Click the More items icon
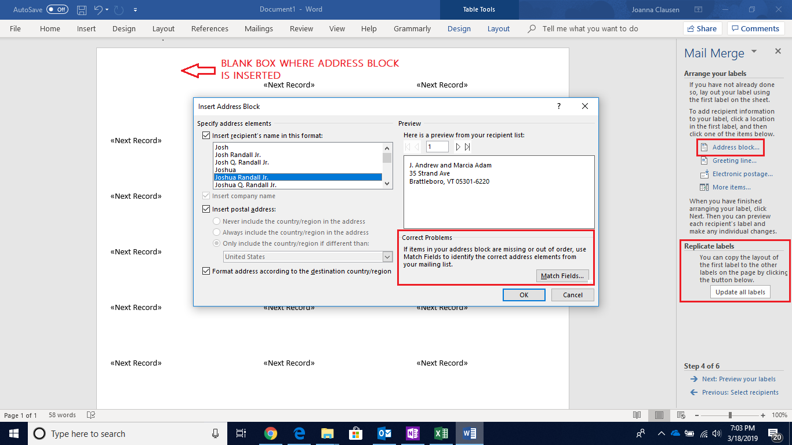The image size is (792, 445). point(704,187)
